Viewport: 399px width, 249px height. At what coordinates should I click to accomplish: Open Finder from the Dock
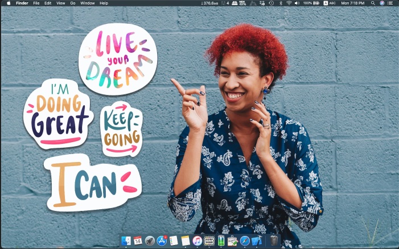(126, 240)
